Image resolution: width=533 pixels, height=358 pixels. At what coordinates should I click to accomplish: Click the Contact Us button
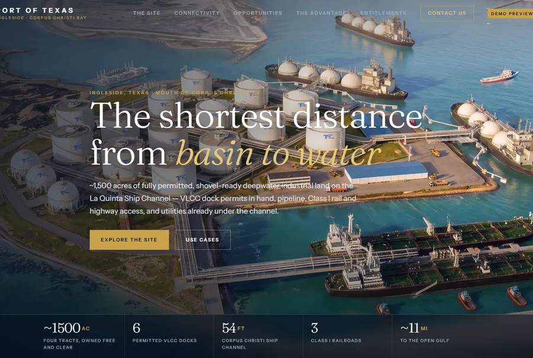(x=447, y=13)
